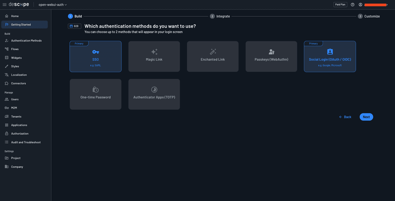Click the Next button
Viewport: 395px width, 201px height.
coord(366,117)
